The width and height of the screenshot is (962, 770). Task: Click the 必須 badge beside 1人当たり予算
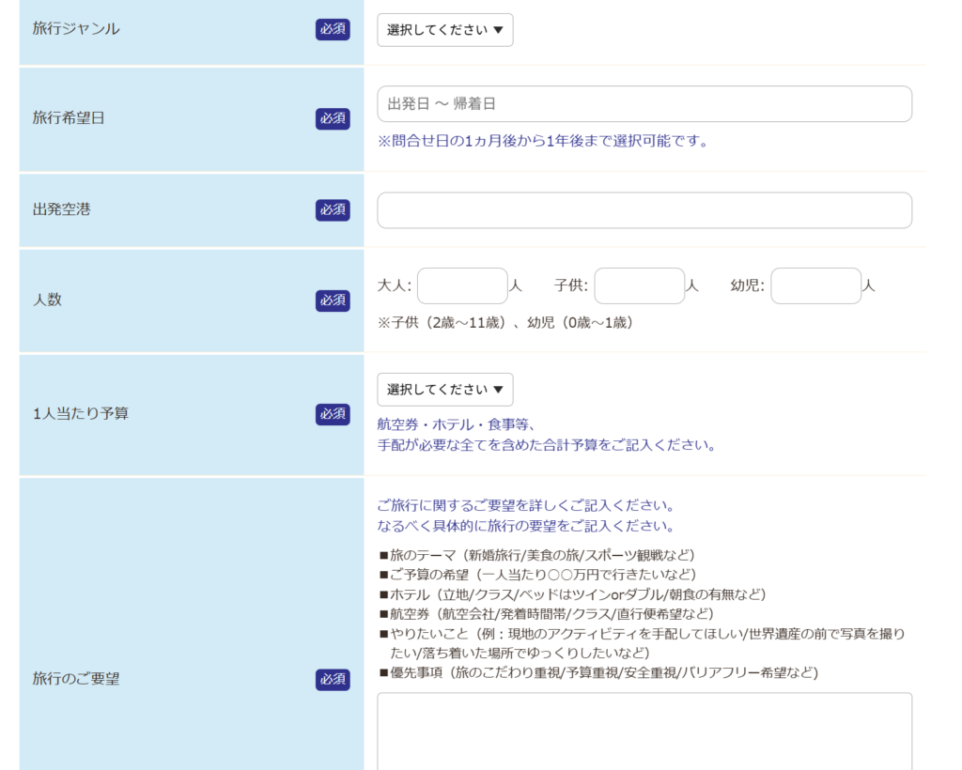tap(333, 414)
